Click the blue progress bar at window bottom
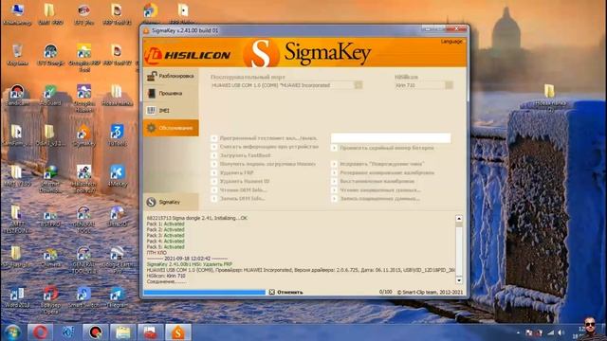The image size is (607, 341). click(205, 293)
